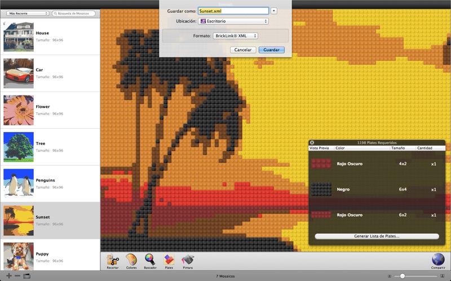Select the House mosaic thumbnail
Viewport: 451px width, 281px height.
tap(19, 37)
